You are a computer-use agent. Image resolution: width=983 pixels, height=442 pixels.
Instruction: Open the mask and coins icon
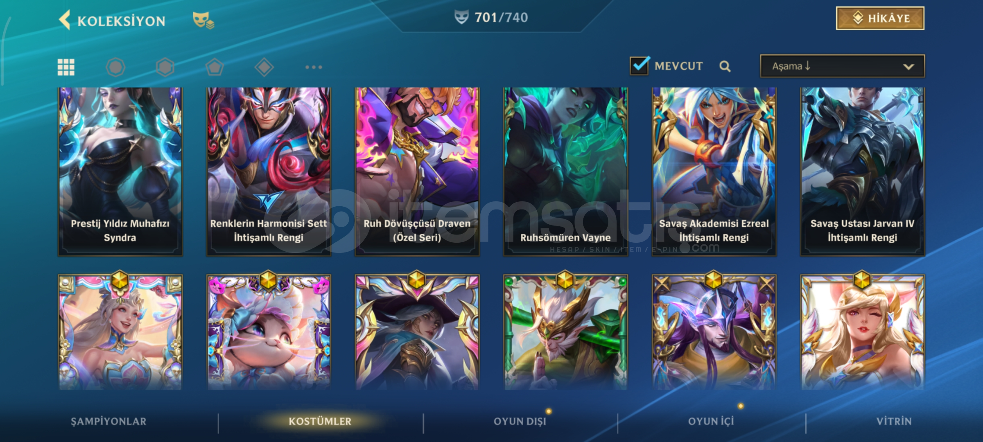[203, 20]
